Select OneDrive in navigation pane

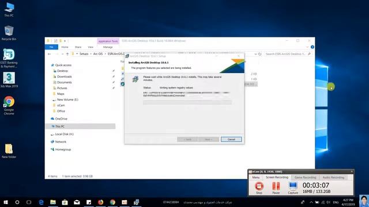61,119
